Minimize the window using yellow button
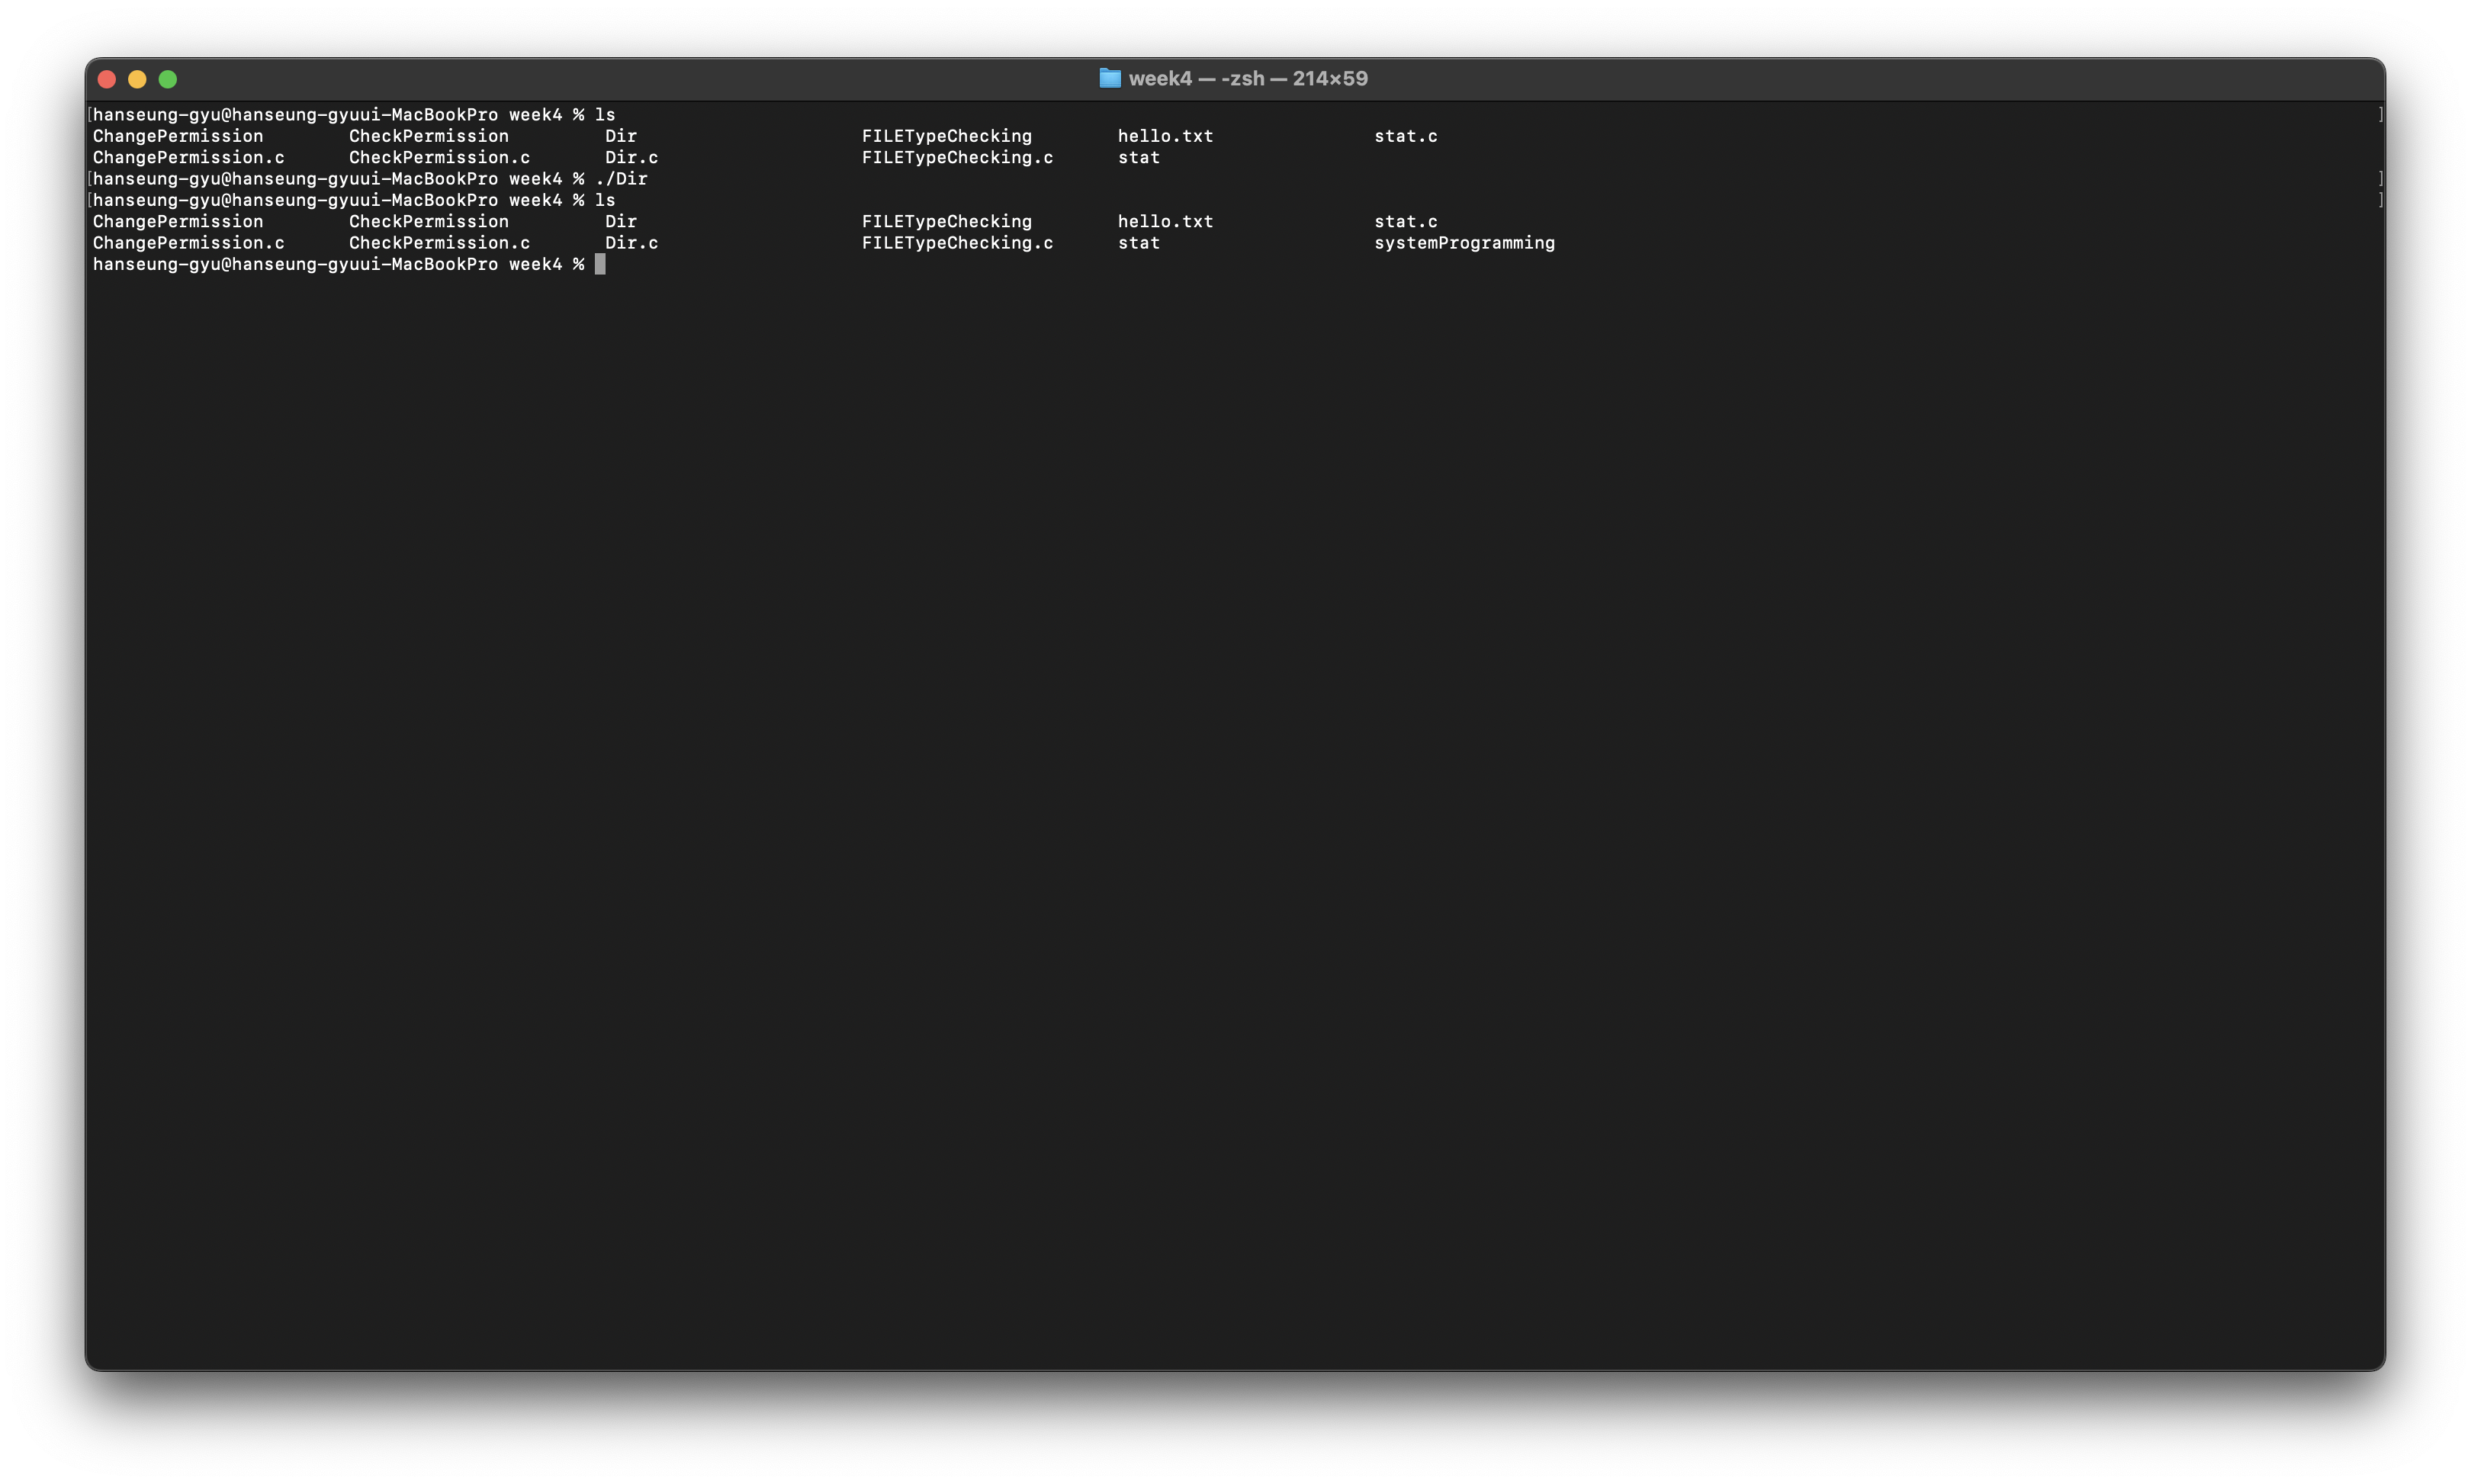2471x1484 pixels. click(137, 79)
